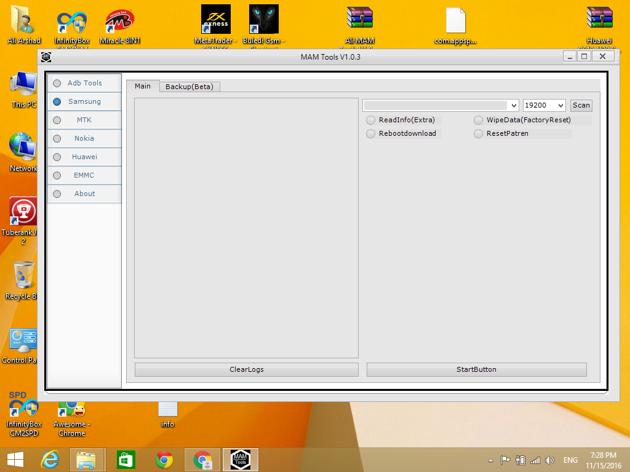This screenshot has height=472, width=630.
Task: Select MTK in the sidebar list
Action: (84, 120)
